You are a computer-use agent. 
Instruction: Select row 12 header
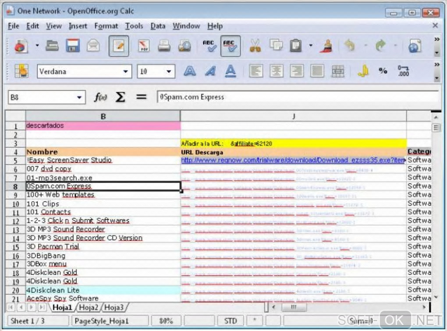tap(15, 221)
